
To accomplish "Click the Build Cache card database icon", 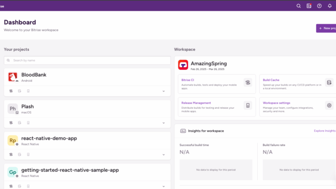I will click(329, 82).
